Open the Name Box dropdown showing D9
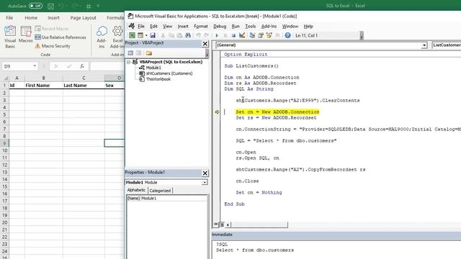461x259 pixels. pyautogui.click(x=35, y=66)
